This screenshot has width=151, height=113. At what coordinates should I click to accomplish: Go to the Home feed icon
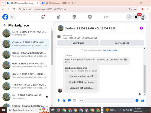click(43, 17)
